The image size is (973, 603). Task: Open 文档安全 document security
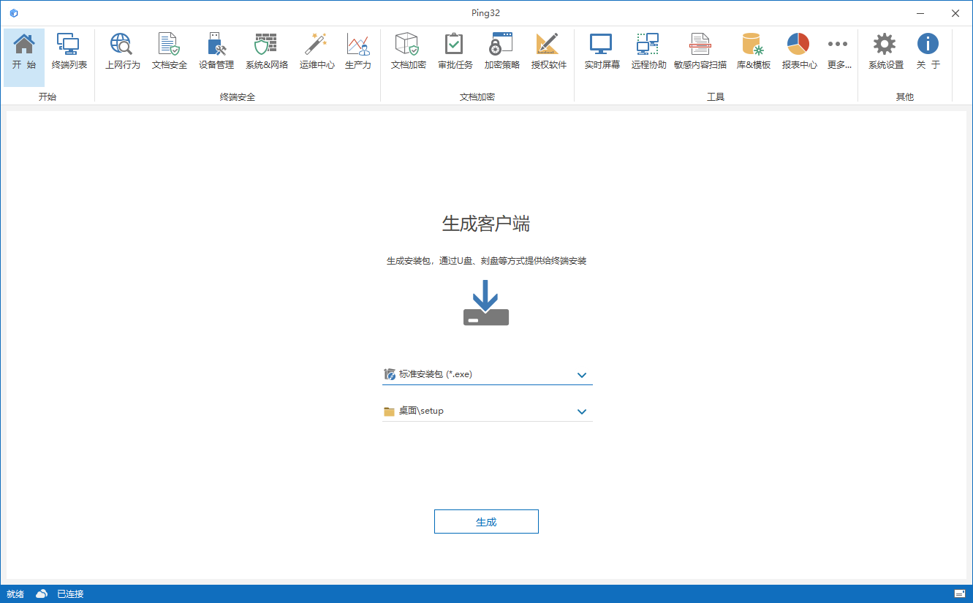(169, 52)
